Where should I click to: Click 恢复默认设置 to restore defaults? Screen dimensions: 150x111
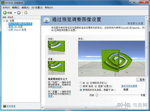tap(135, 24)
